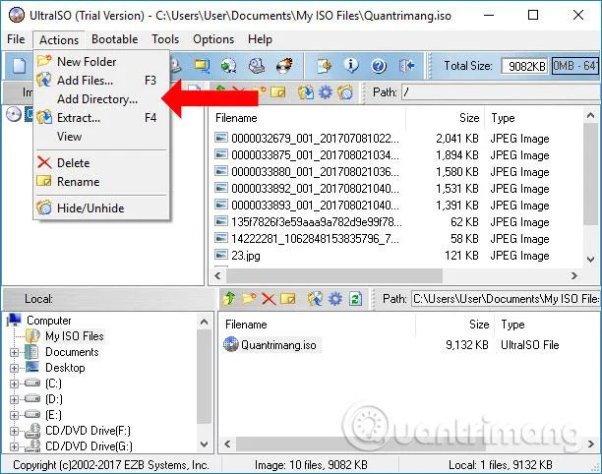Click the Convert image toolbar icon
The width and height of the screenshot is (602, 474).
click(228, 66)
